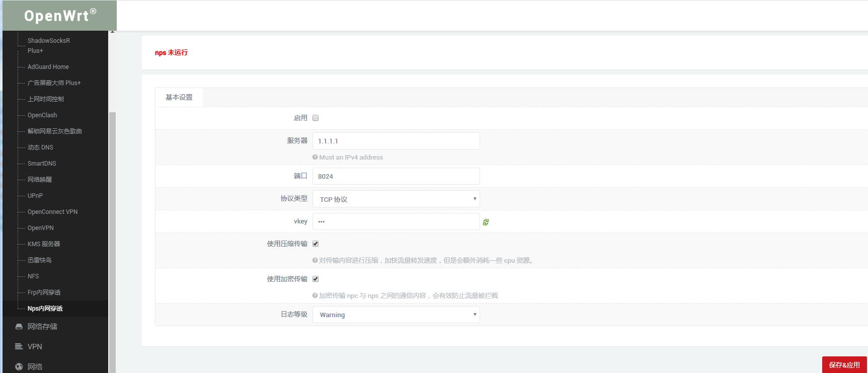
Task: Open OpenConnect VPN menu entry
Action: click(x=53, y=211)
